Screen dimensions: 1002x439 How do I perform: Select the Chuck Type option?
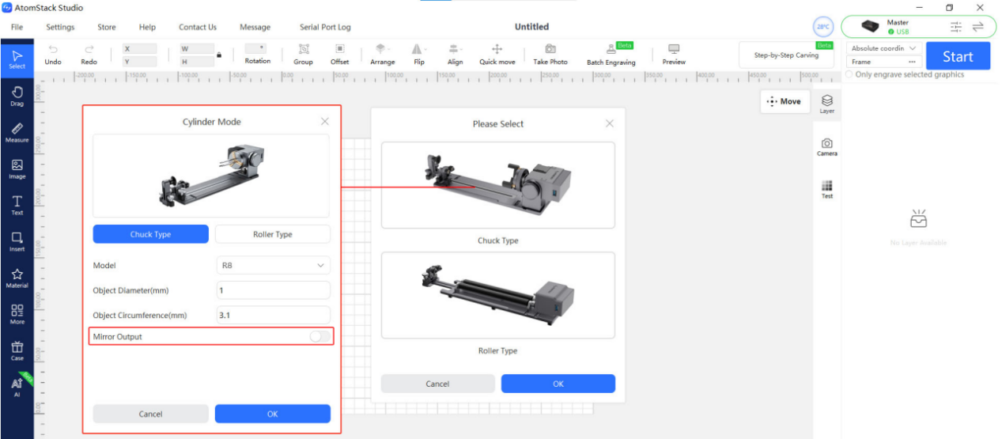pos(151,234)
